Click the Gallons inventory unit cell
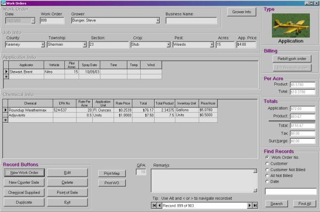The height and width of the screenshot is (212, 320). coord(187,110)
